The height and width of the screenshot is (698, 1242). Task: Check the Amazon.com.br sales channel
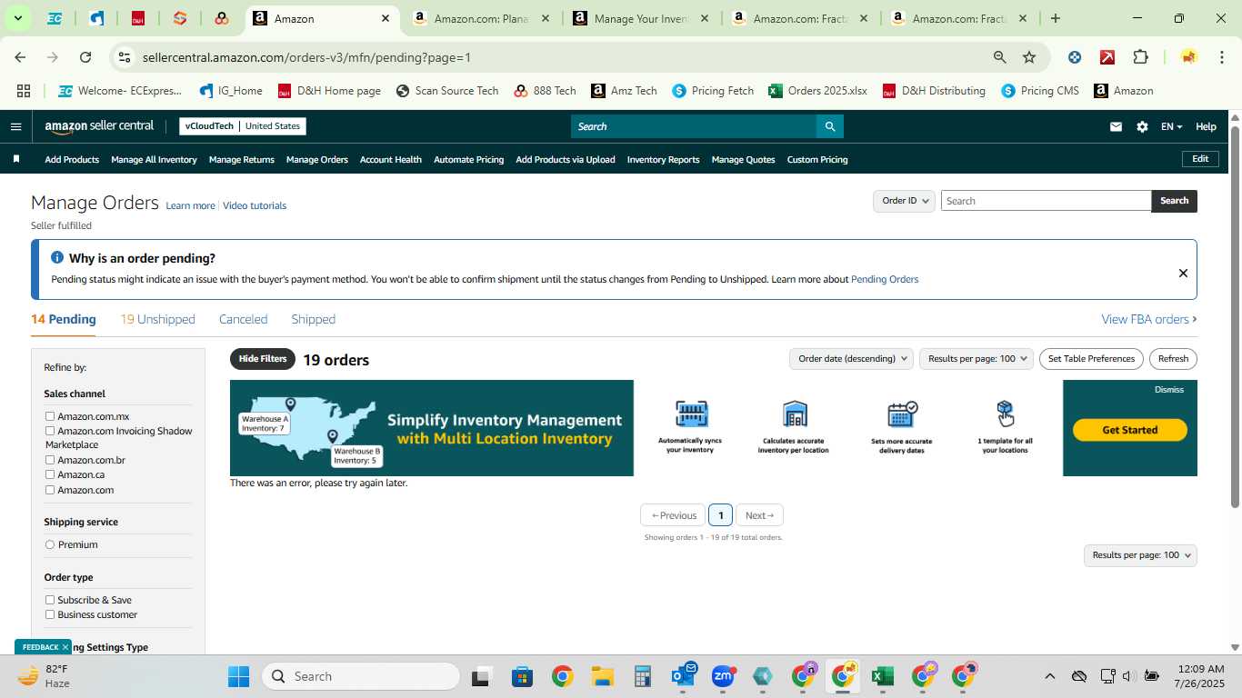coord(50,460)
